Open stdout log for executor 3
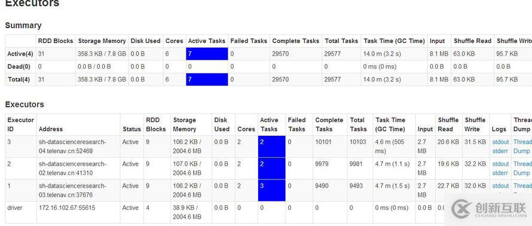The width and height of the screenshot is (532, 226). pyautogui.click(x=500, y=142)
